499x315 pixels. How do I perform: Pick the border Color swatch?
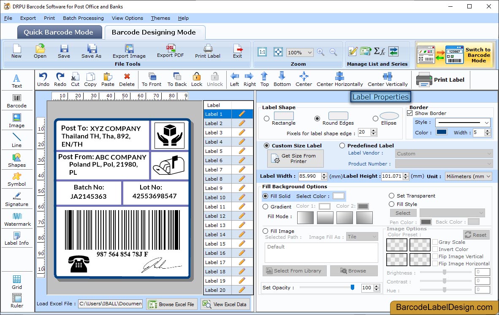pyautogui.click(x=442, y=132)
